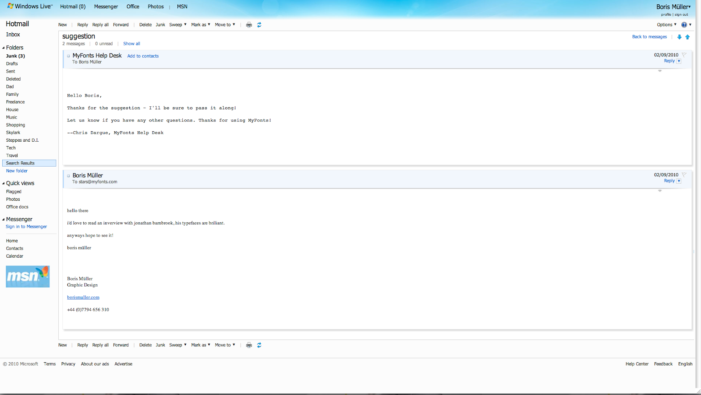Open the Freelance folder
The width and height of the screenshot is (701, 395).
[15, 102]
